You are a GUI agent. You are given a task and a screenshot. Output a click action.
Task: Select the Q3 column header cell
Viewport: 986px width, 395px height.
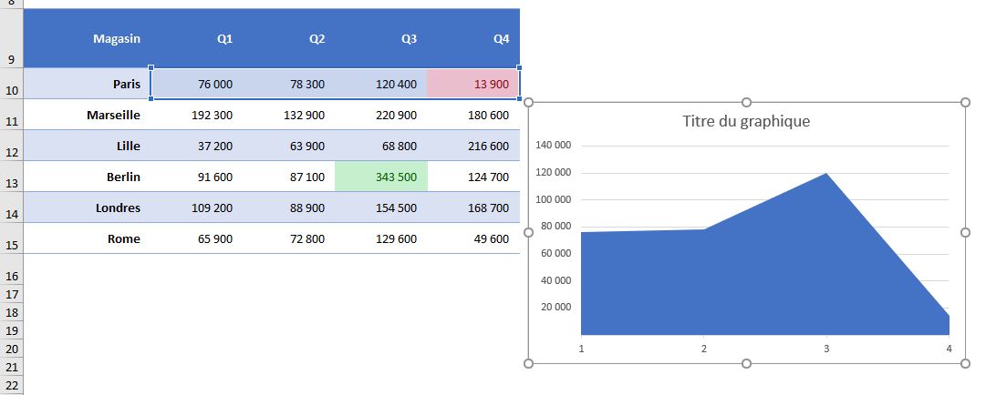point(381,39)
